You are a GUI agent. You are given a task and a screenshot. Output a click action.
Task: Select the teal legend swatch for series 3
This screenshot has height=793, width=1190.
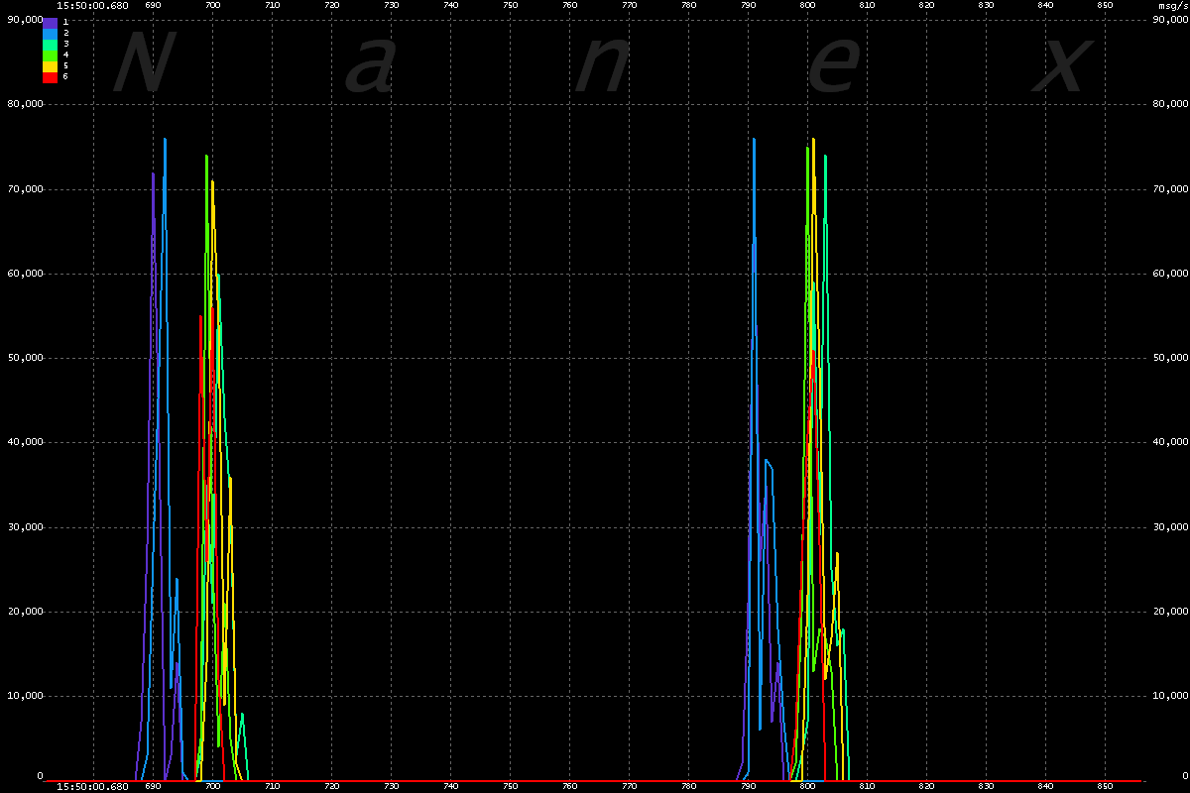click(x=50, y=44)
